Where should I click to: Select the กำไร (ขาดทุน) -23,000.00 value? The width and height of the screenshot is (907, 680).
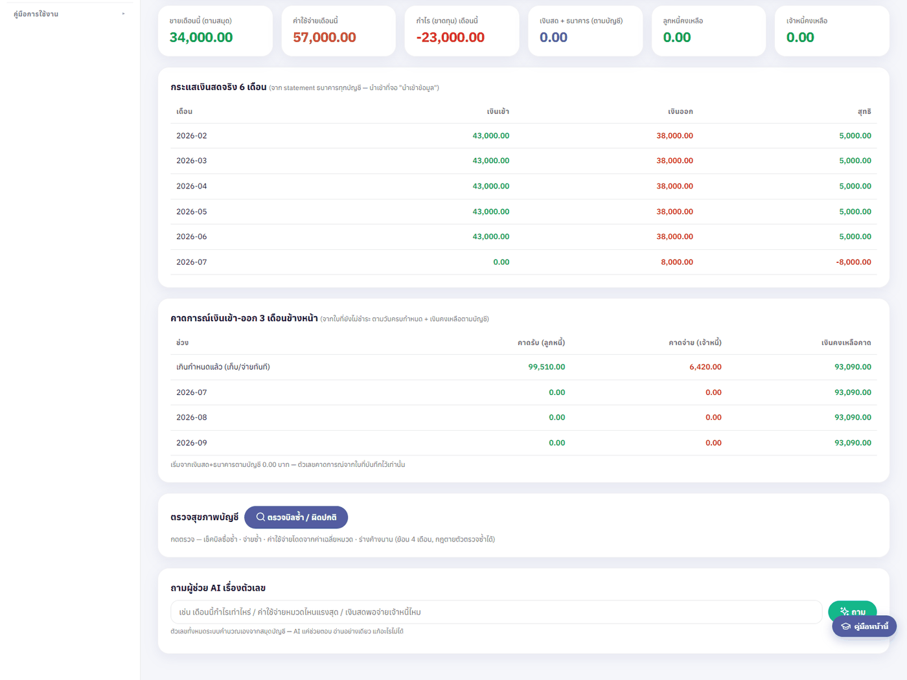coord(450,38)
